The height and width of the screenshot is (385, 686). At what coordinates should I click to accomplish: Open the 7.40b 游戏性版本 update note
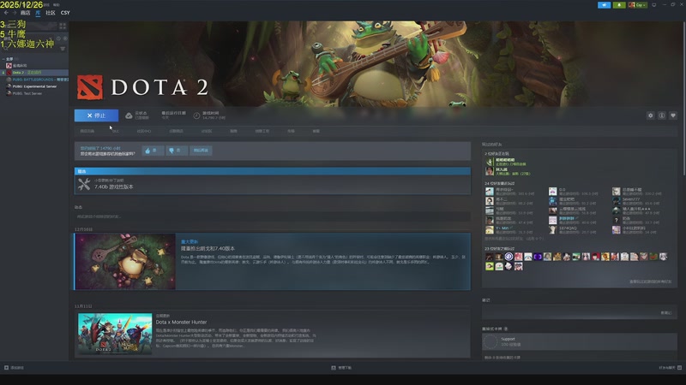click(x=114, y=187)
